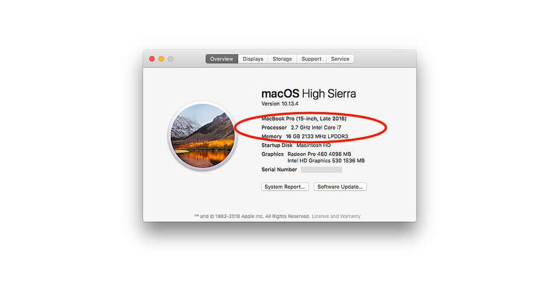Click the Memory 16 GB specification line
The height and width of the screenshot is (294, 558).
pyautogui.click(x=305, y=137)
